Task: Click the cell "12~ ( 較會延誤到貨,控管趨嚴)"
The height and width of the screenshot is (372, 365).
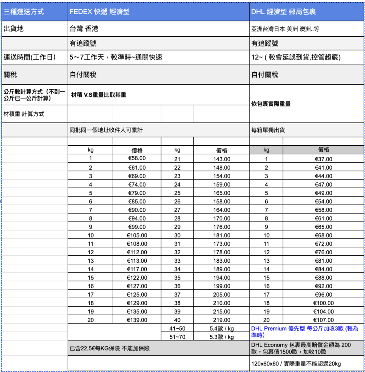Action: coord(307,57)
